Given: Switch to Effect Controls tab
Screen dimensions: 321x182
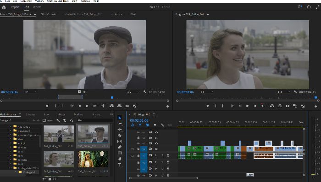Looking at the screenshot, I should point(48,14).
